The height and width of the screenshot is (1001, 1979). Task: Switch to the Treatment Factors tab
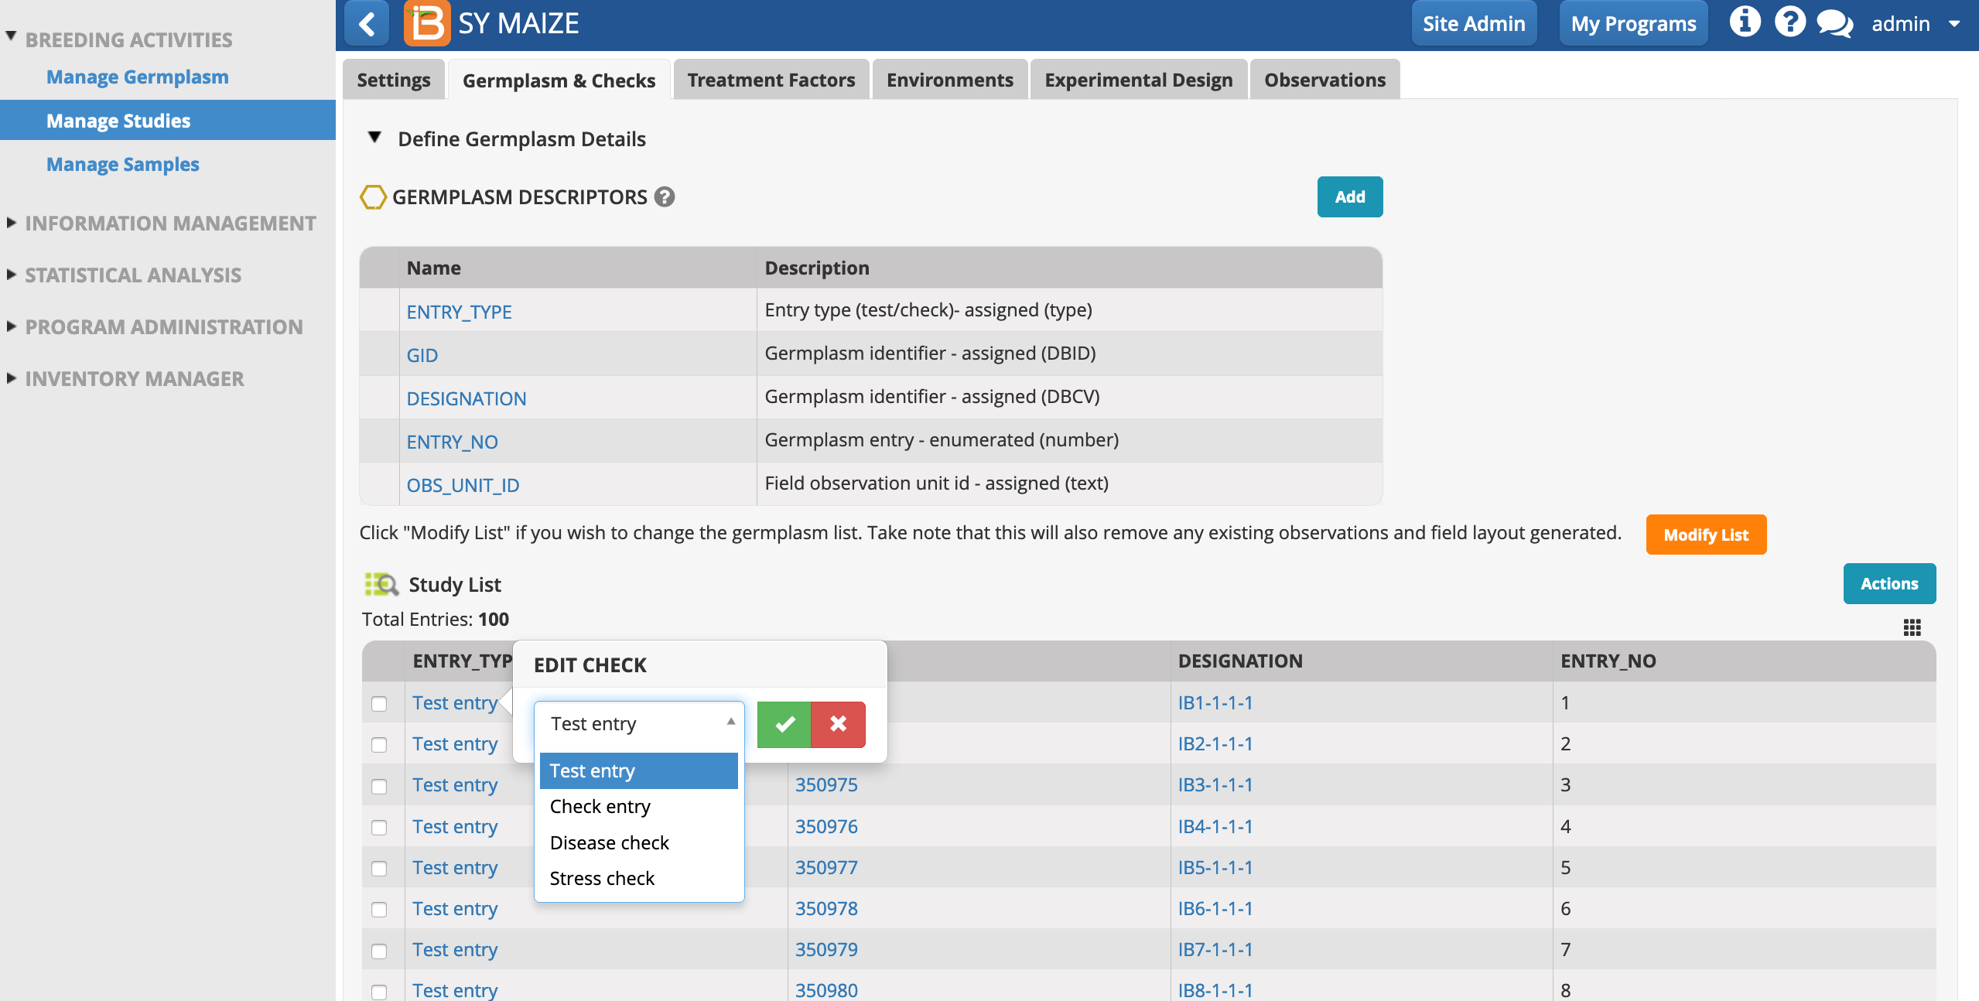(771, 80)
